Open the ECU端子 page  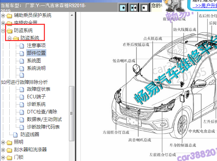click(36, 97)
